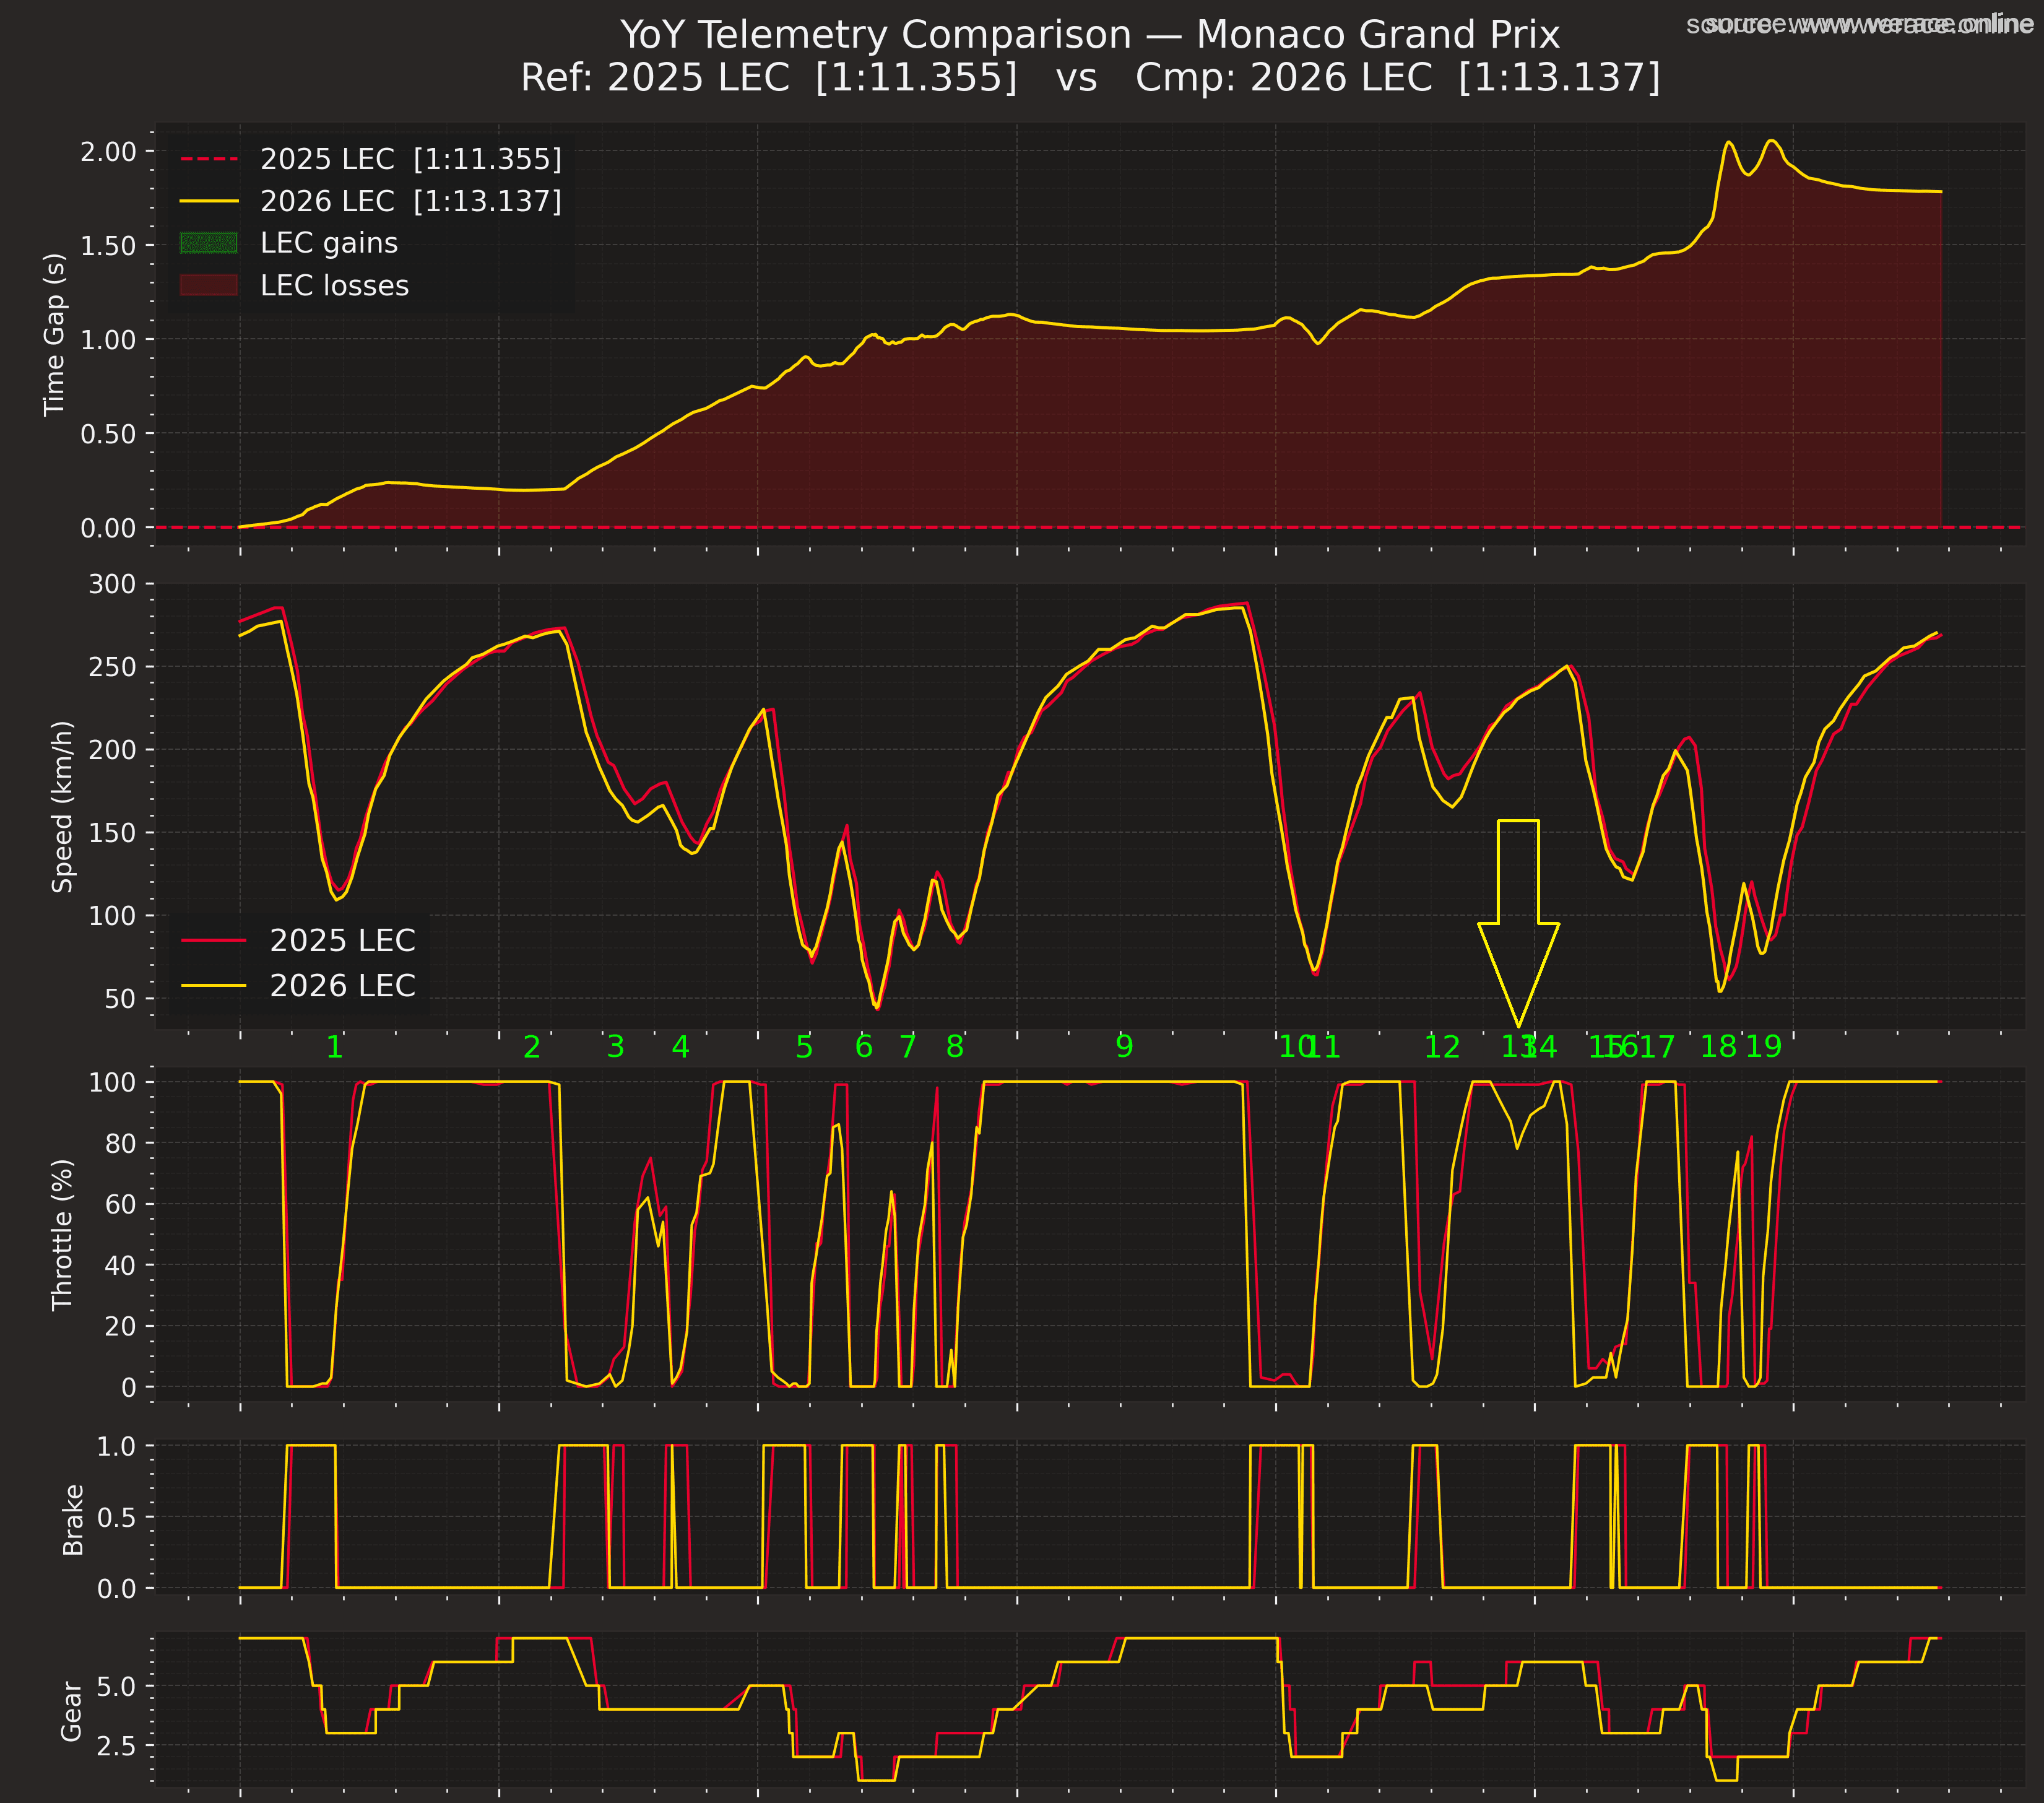Select the green corner marker "9"
2044x1803 pixels.
point(1124,1047)
